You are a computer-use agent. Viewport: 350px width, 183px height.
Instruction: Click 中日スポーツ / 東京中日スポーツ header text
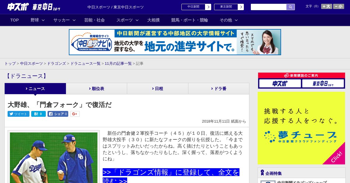click(116, 7)
